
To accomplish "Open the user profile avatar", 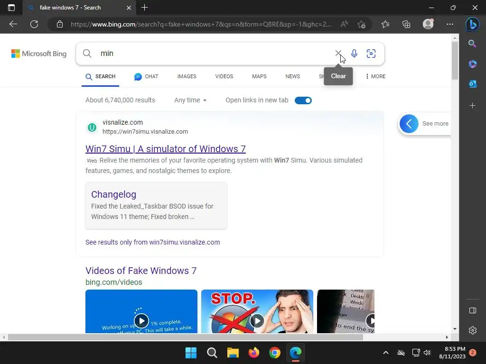I will [428, 24].
